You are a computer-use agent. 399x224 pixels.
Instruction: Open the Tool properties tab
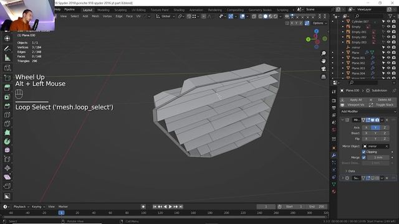(334, 91)
